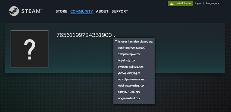Click the xtdsl-wzxzyzdzg.nzx alias
Image resolution: width=231 pixels, height=112 pixels.
click(131, 86)
